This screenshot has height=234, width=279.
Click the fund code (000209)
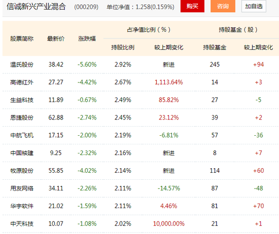(86, 7)
